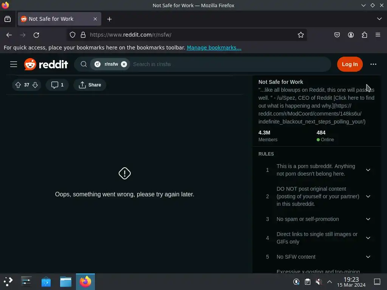Click the search magnifier icon
Screen dimensions: 387x290
[84, 64]
